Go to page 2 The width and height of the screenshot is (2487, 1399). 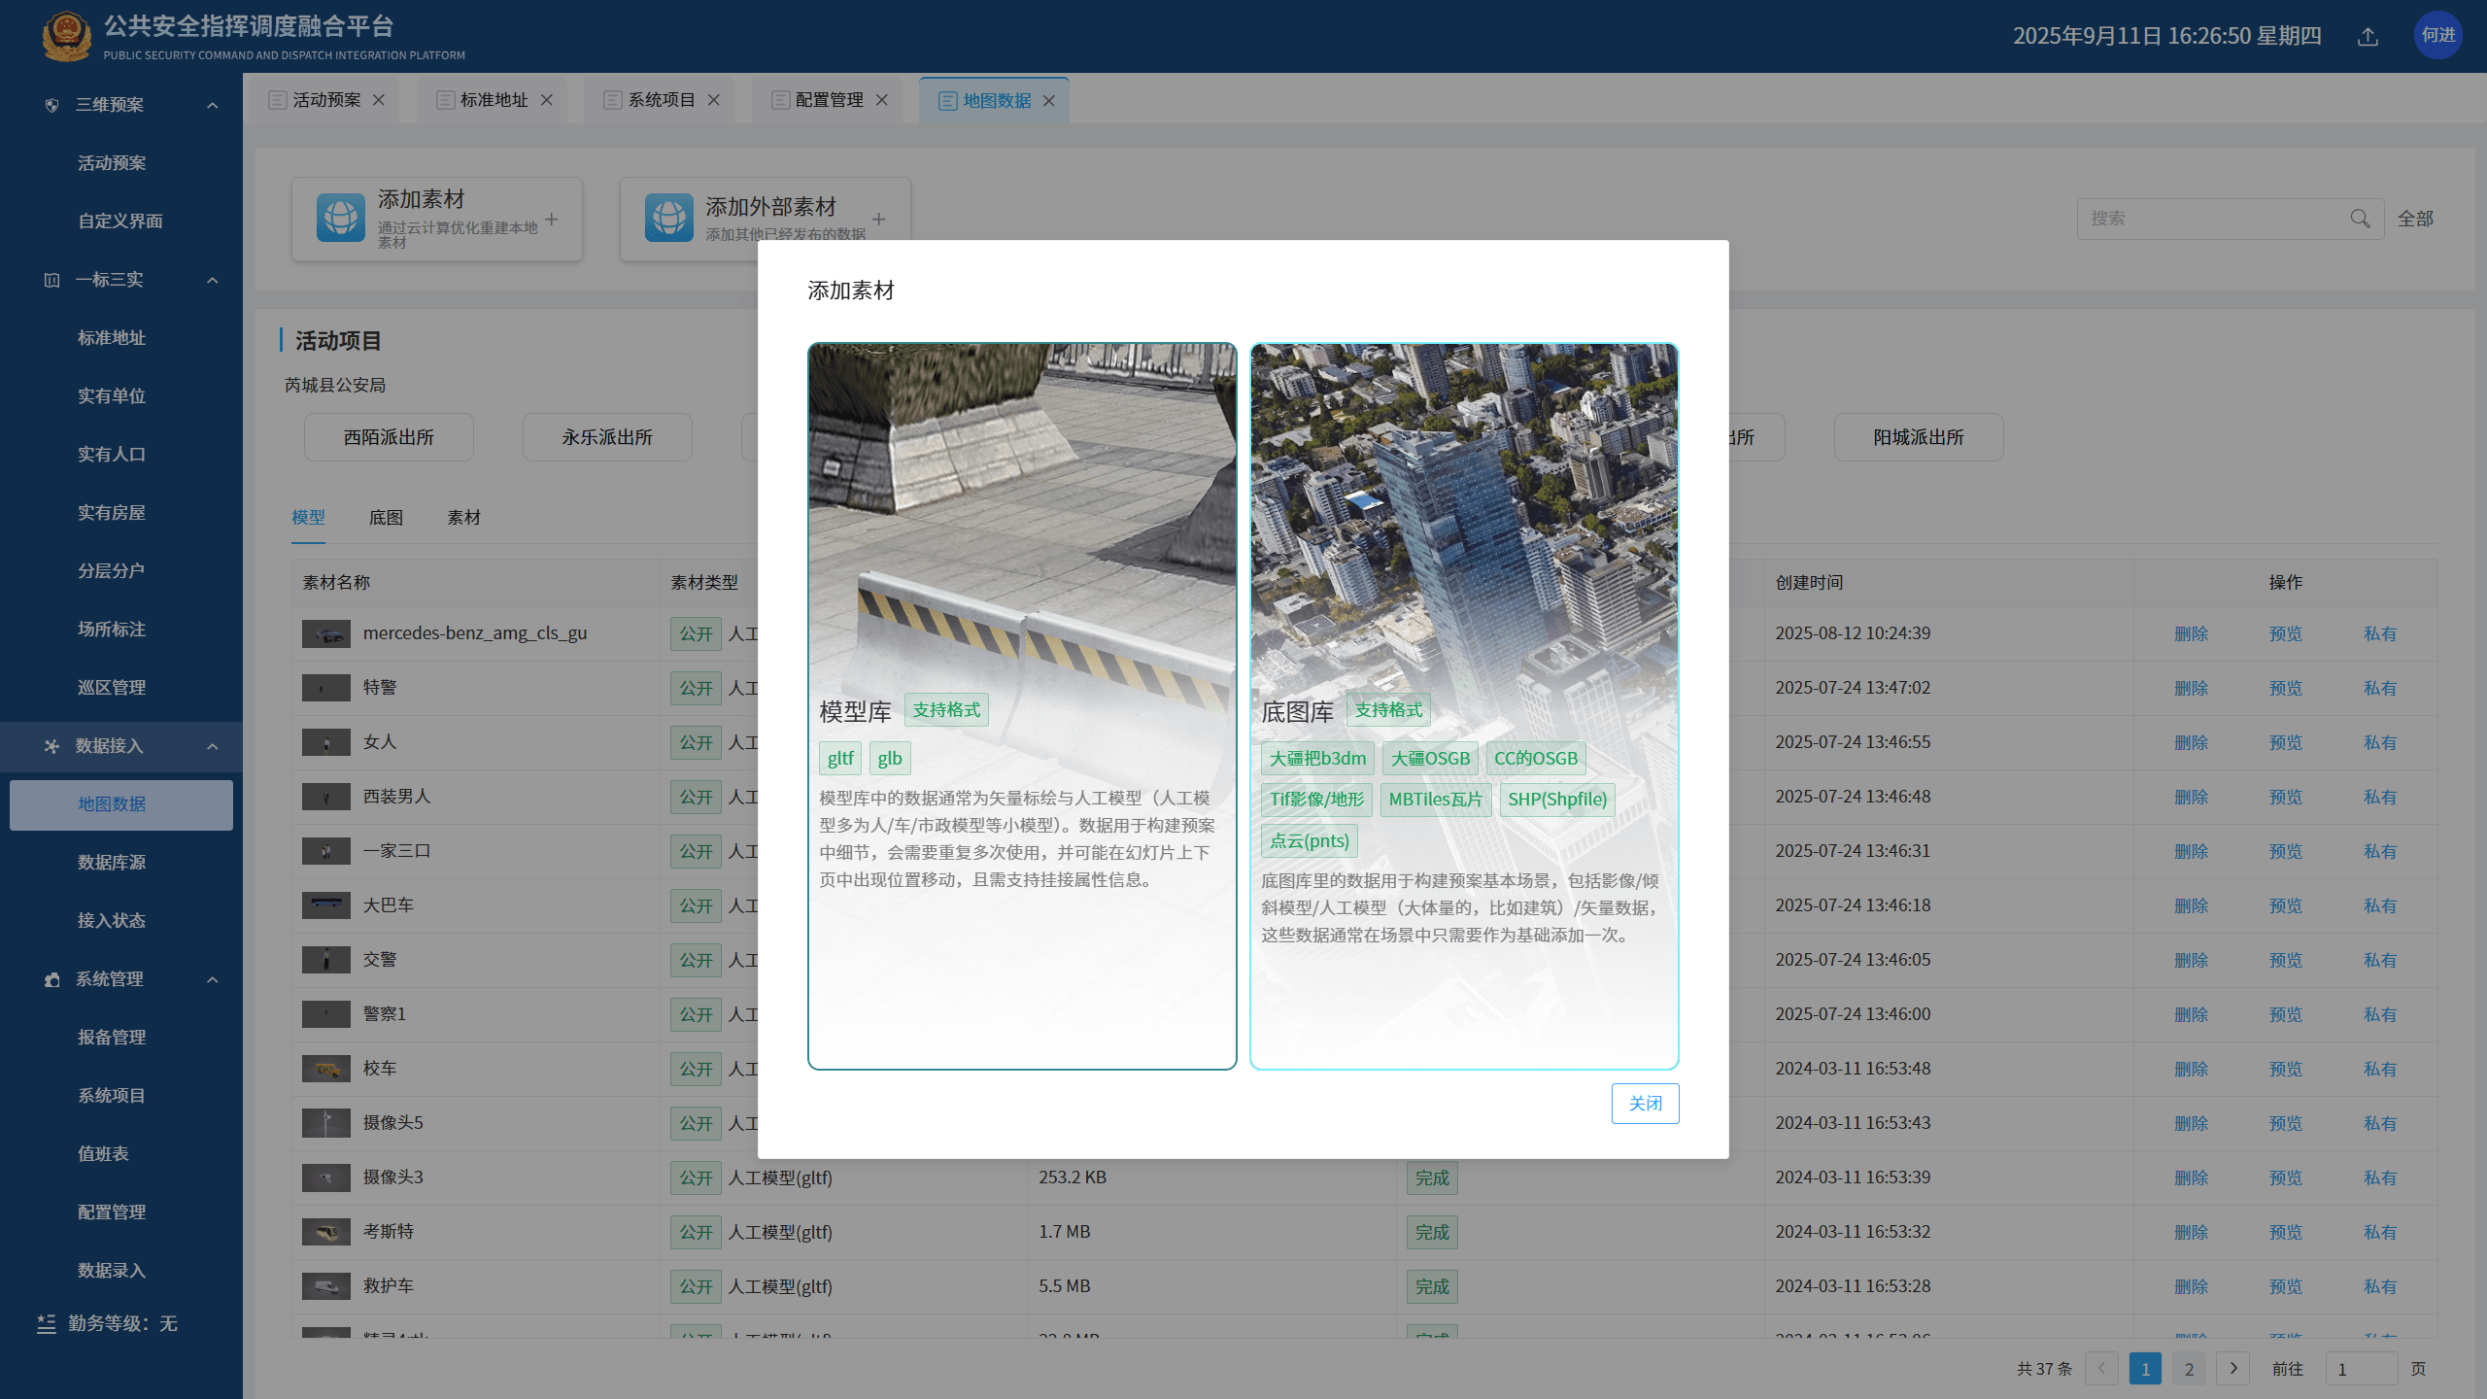pyautogui.click(x=2189, y=1368)
